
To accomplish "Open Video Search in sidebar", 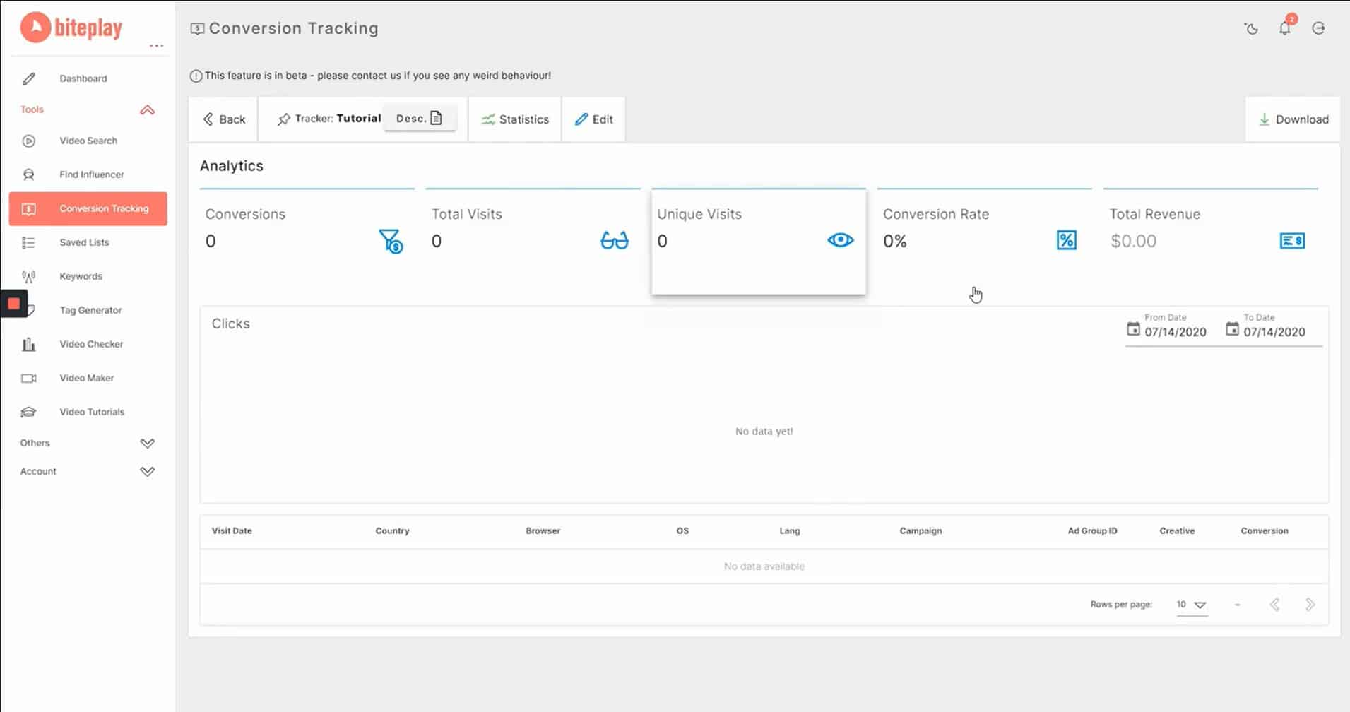I will pyautogui.click(x=88, y=141).
